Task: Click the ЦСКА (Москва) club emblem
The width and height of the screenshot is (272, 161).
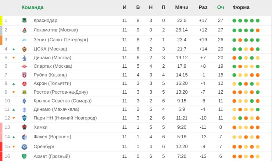Action: [25, 49]
